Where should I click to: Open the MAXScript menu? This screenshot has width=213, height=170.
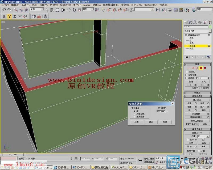pyautogui.click(x=150, y=5)
